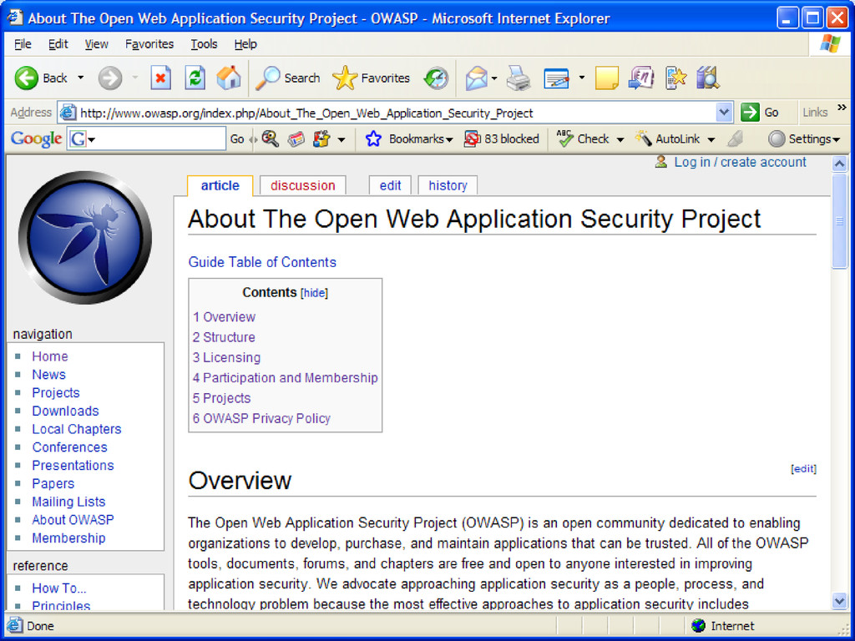Click the OneNote send toolbar icon
The height and width of the screenshot is (641, 855).
640,78
